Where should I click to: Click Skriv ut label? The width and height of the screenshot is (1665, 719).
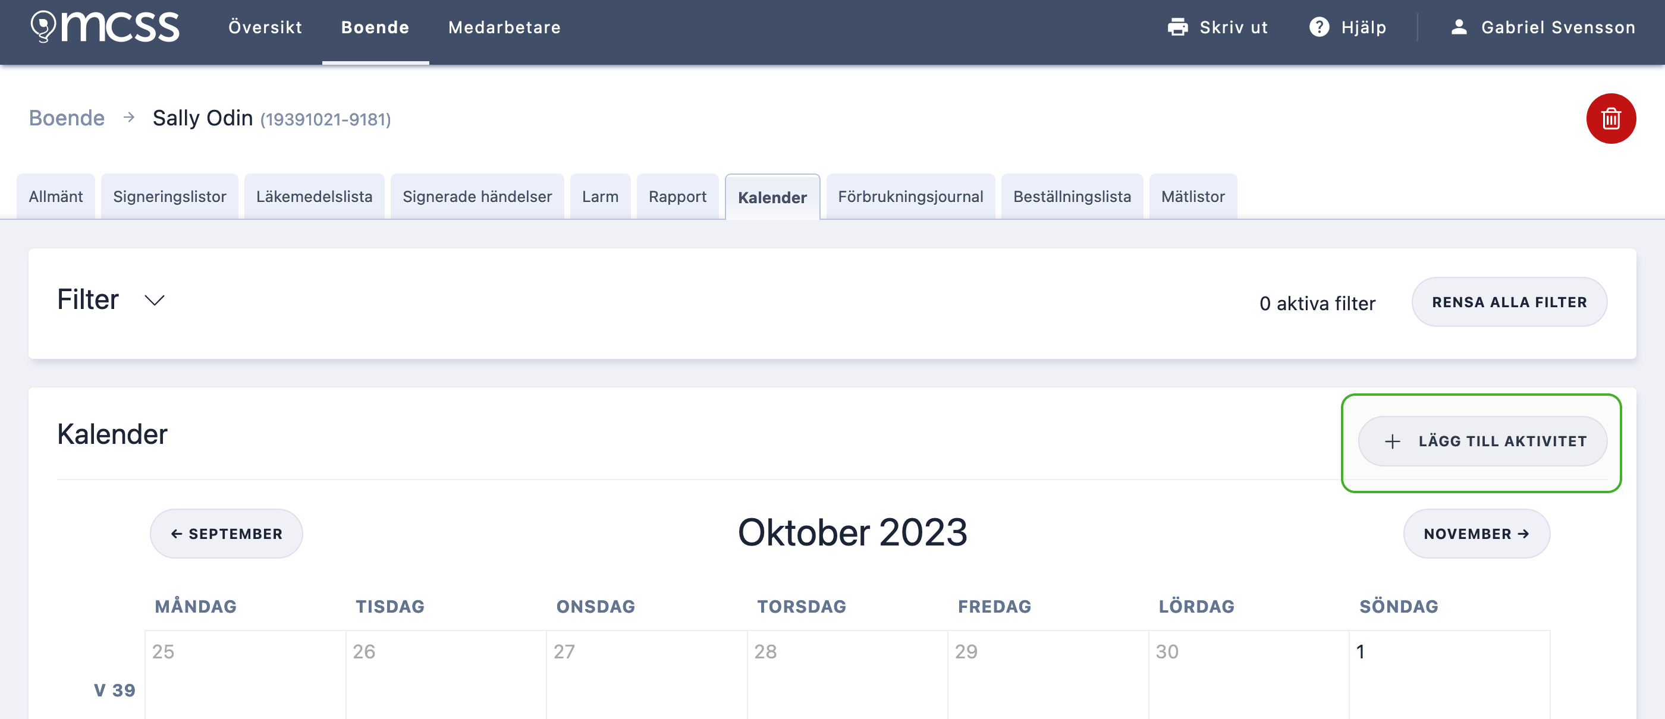1233,27
